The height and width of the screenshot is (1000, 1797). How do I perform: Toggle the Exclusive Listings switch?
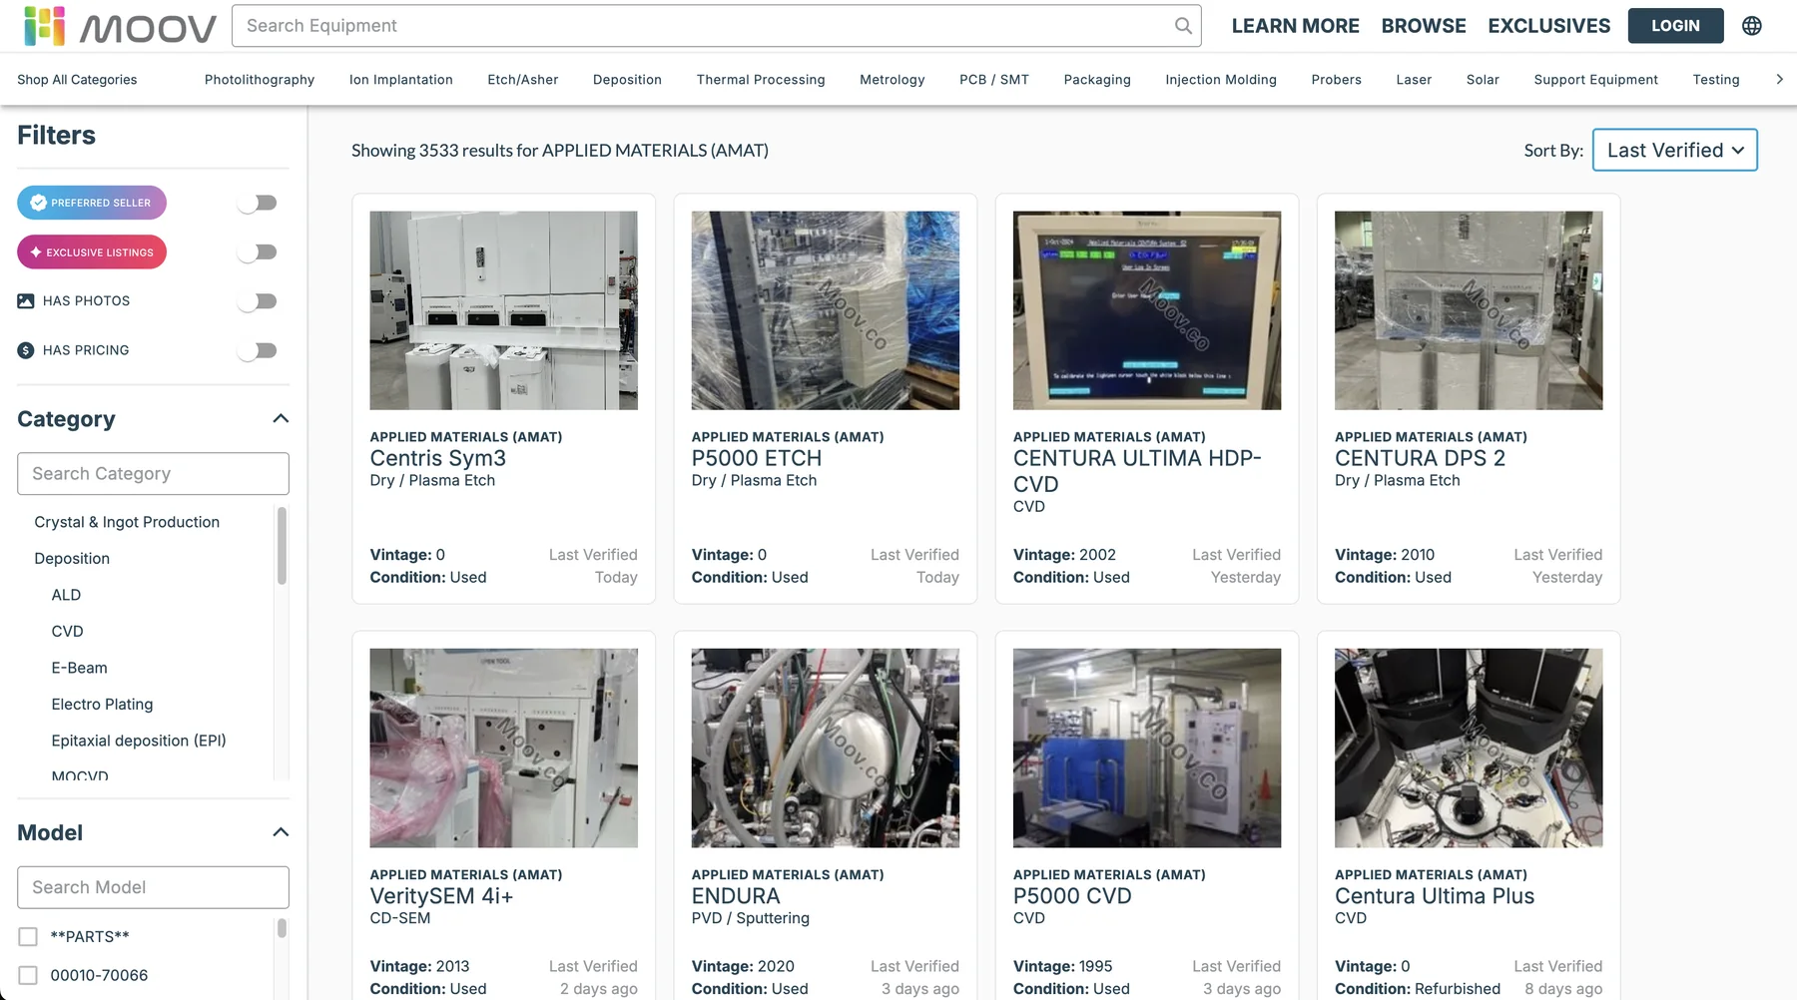click(258, 252)
